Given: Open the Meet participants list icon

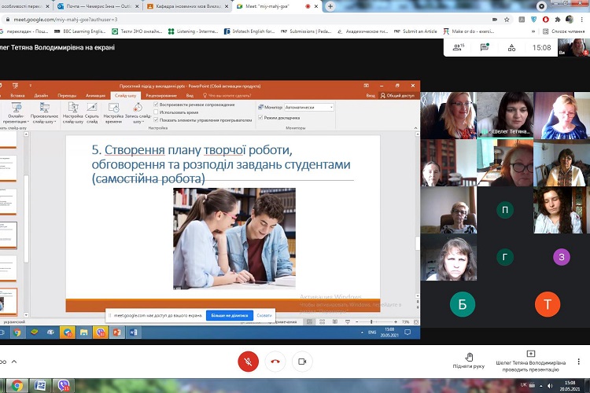Looking at the screenshot, I should pyautogui.click(x=459, y=47).
